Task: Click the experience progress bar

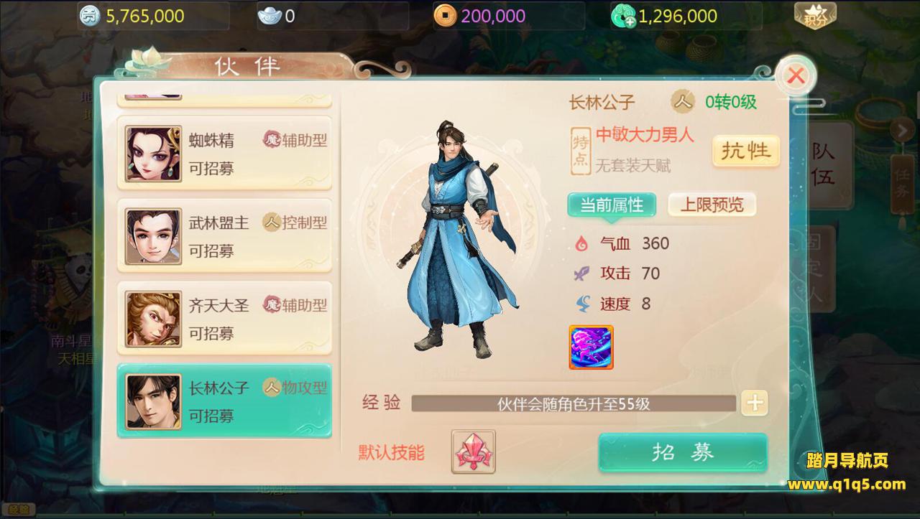Action: tap(574, 403)
